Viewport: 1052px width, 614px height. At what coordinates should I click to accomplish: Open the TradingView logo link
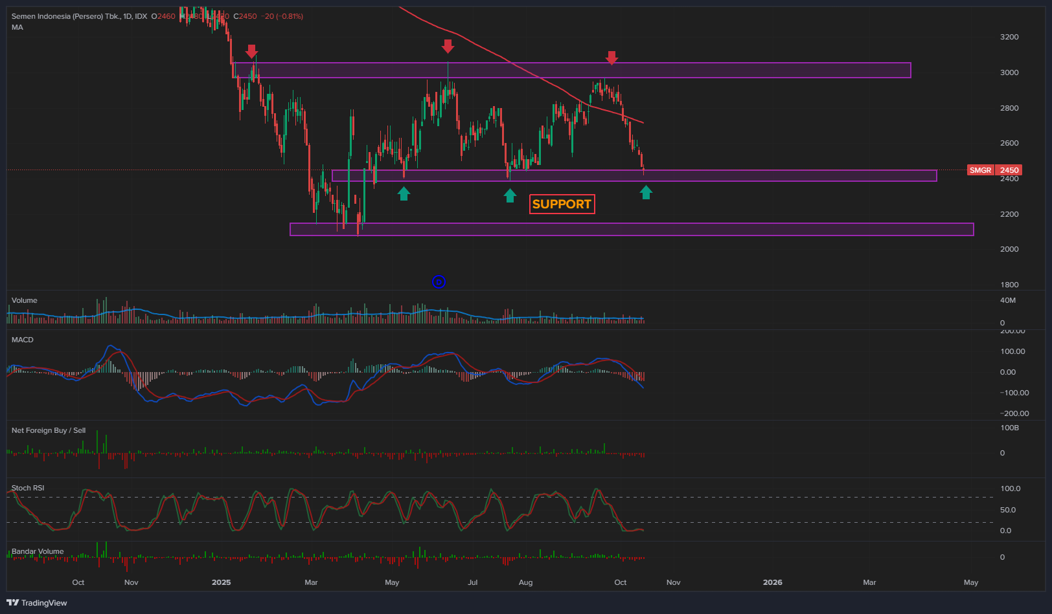(x=37, y=602)
